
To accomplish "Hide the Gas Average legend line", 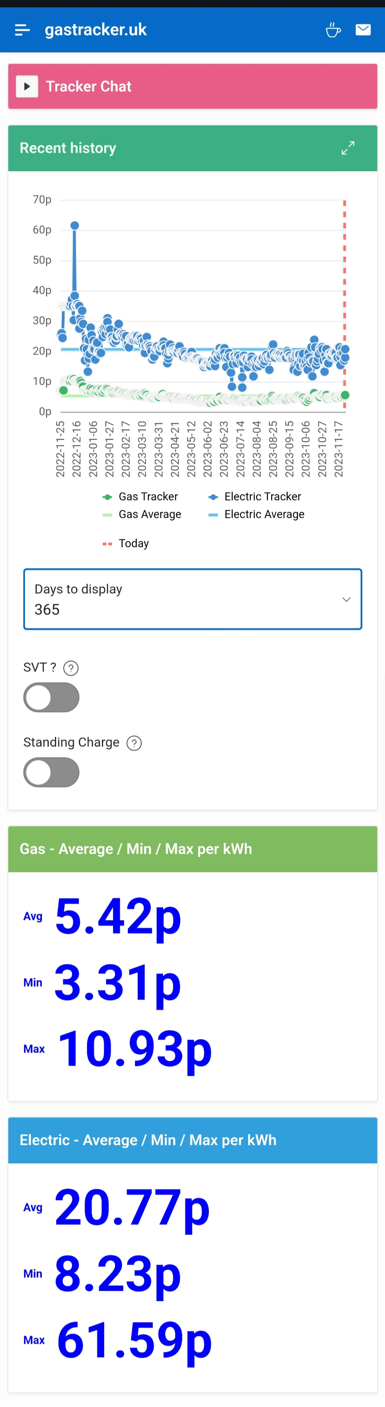I will 142,515.
